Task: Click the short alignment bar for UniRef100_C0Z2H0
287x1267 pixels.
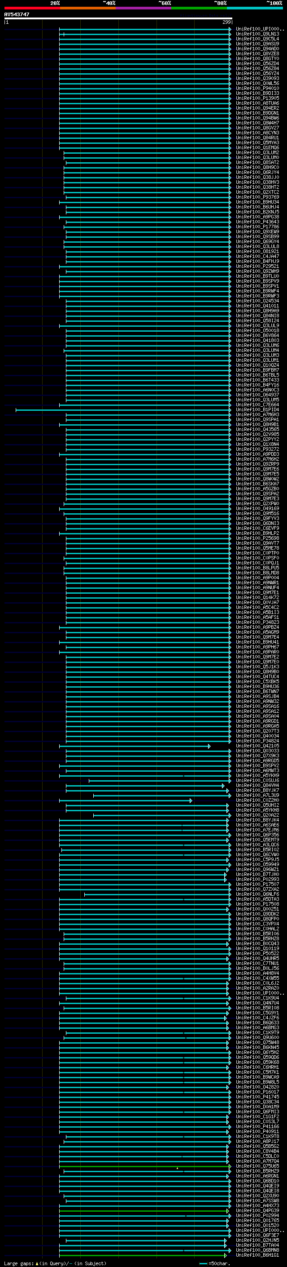Action: pos(126,800)
